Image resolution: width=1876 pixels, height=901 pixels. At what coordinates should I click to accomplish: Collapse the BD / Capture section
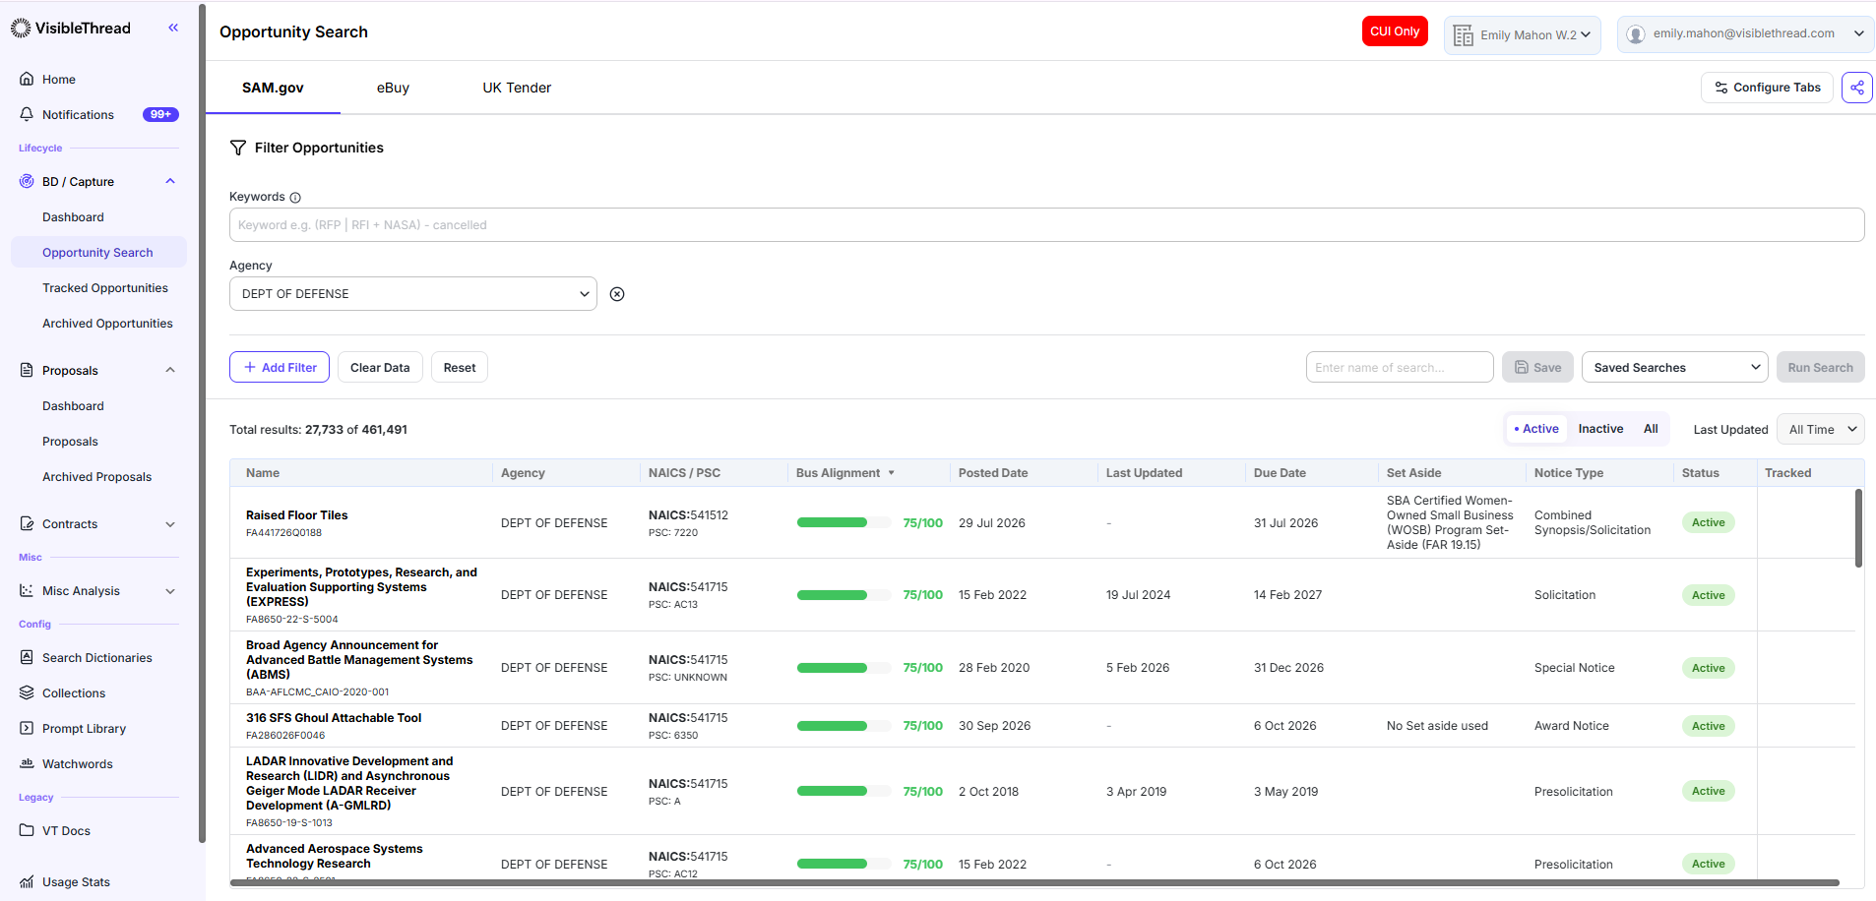170,181
